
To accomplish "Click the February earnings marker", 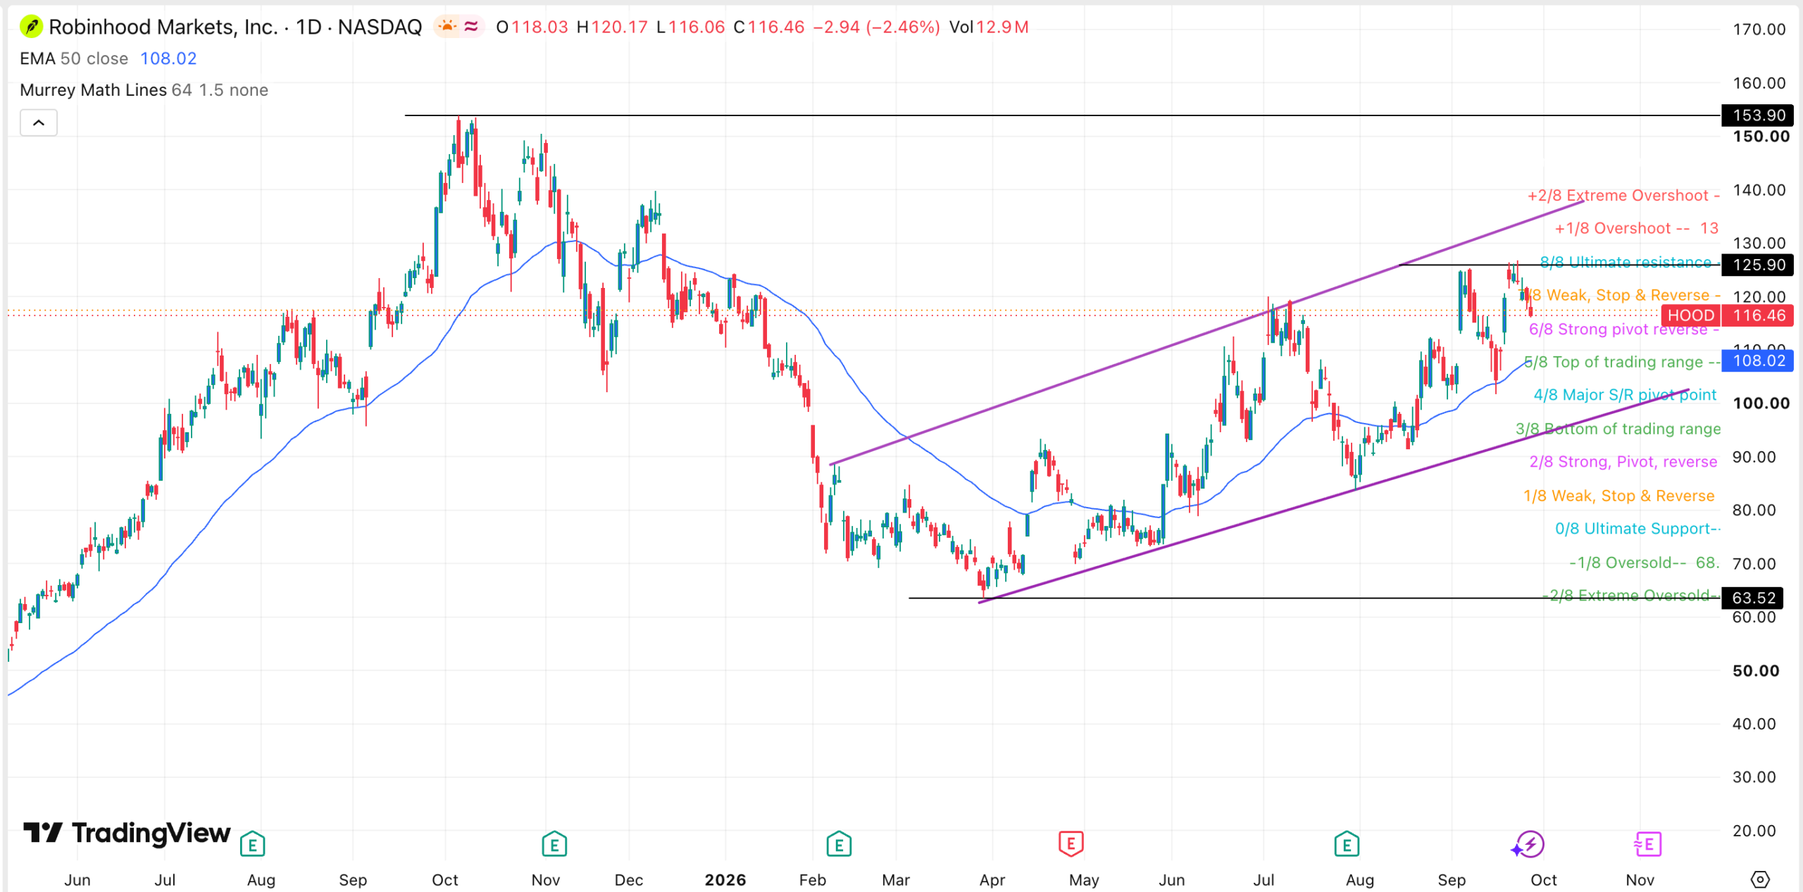I will click(839, 844).
